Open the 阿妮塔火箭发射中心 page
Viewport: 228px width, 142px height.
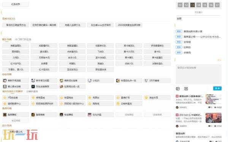coord(73,104)
